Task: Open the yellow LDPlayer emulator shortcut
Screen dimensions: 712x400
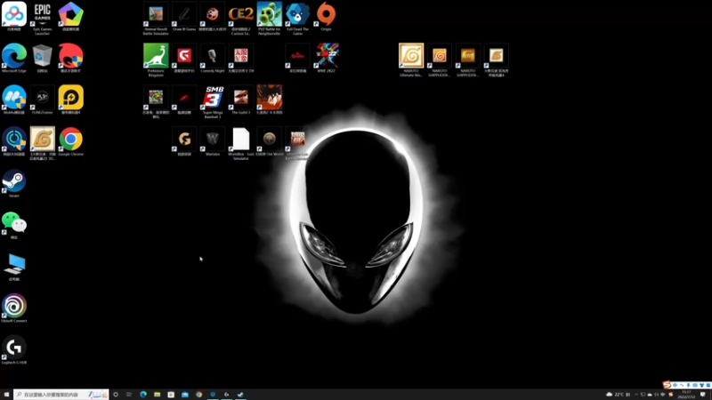Action: coord(71,100)
